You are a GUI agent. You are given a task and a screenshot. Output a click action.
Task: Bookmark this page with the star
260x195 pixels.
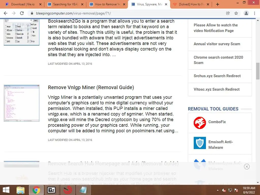click(x=236, y=13)
